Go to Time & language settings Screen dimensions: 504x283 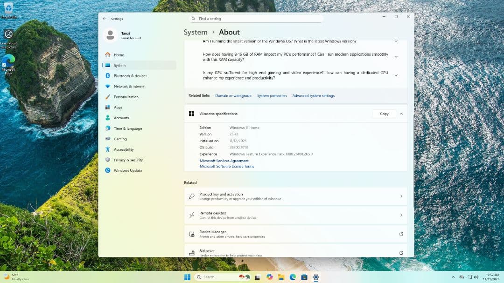click(x=127, y=128)
